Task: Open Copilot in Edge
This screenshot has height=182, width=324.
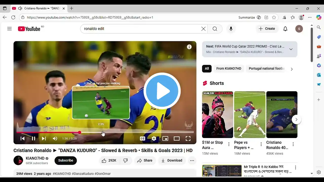Action: point(319,17)
